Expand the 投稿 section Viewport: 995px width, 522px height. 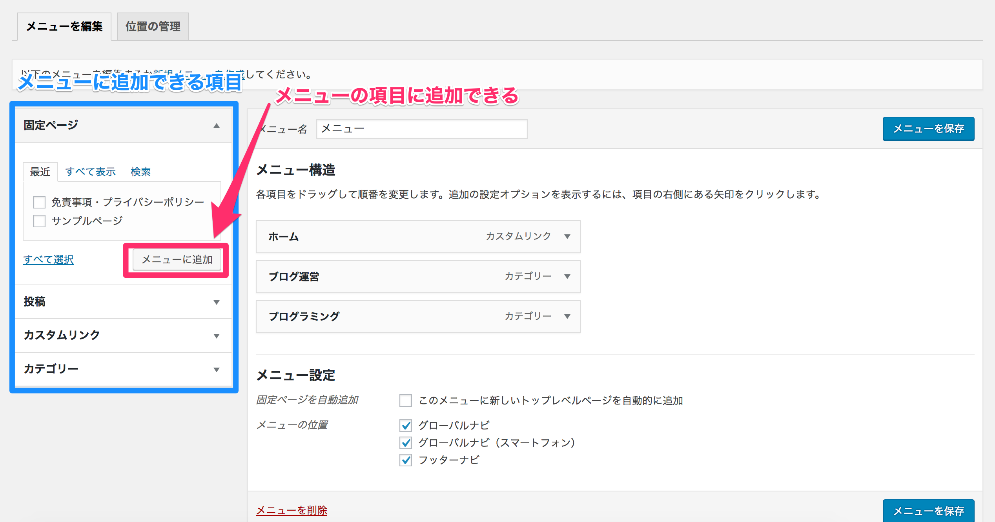[x=216, y=302]
